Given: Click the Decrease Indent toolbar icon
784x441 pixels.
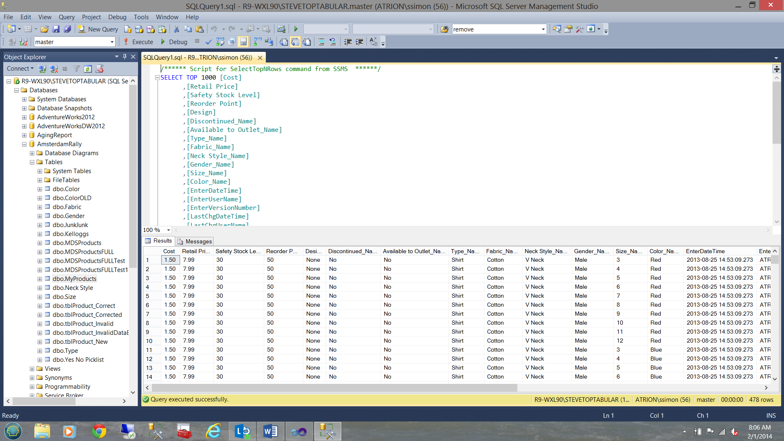Looking at the screenshot, I should pos(347,42).
